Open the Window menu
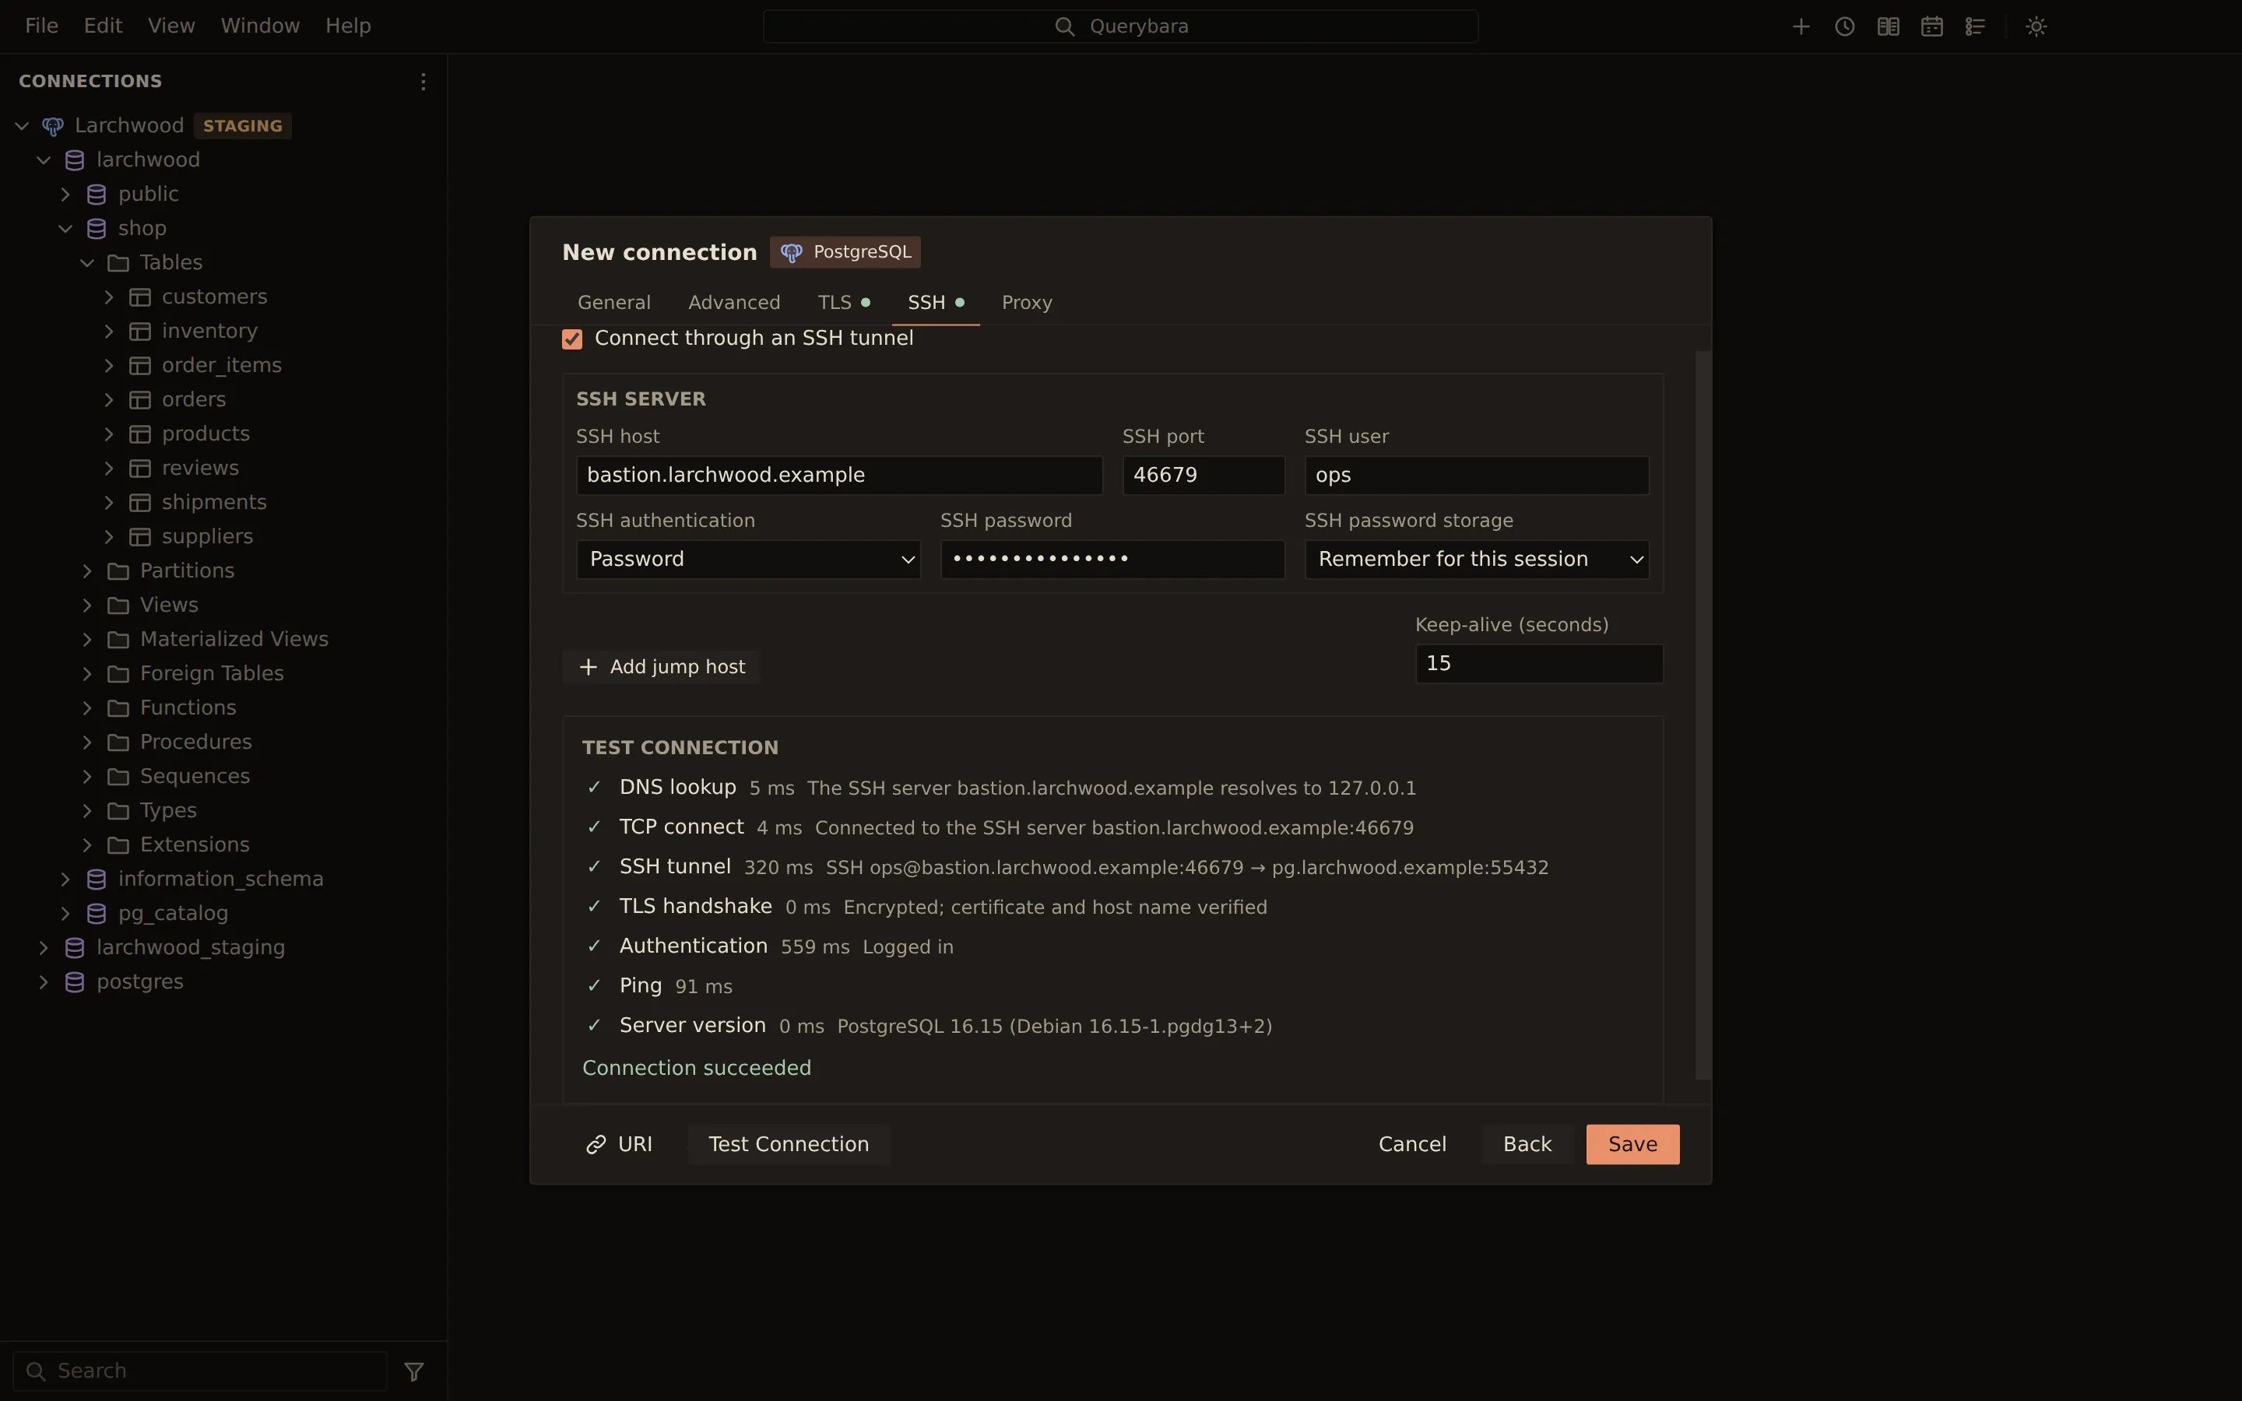 coord(260,26)
